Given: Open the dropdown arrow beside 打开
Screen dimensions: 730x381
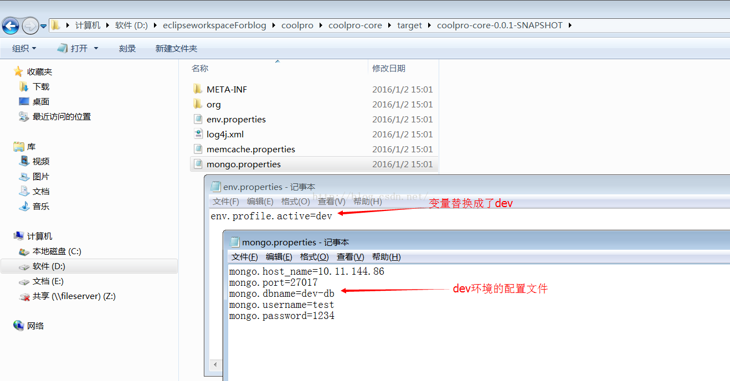Looking at the screenshot, I should (x=96, y=49).
